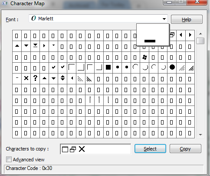Pick the vertical line glyph with top tick
This screenshot has width=210, height=176.
(x=90, y=100)
